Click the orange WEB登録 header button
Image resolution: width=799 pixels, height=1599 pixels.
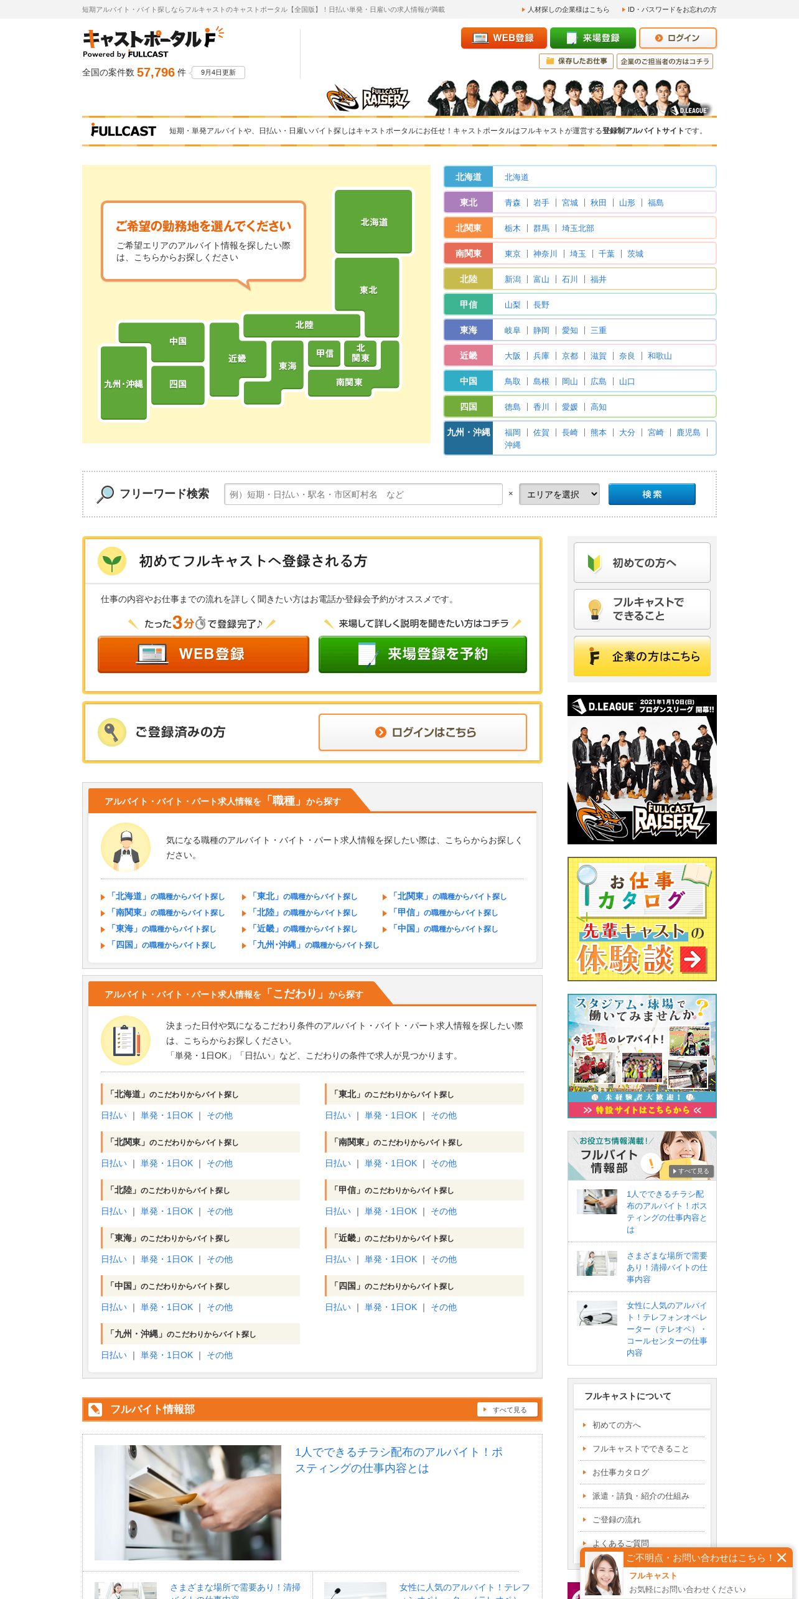[x=503, y=38]
